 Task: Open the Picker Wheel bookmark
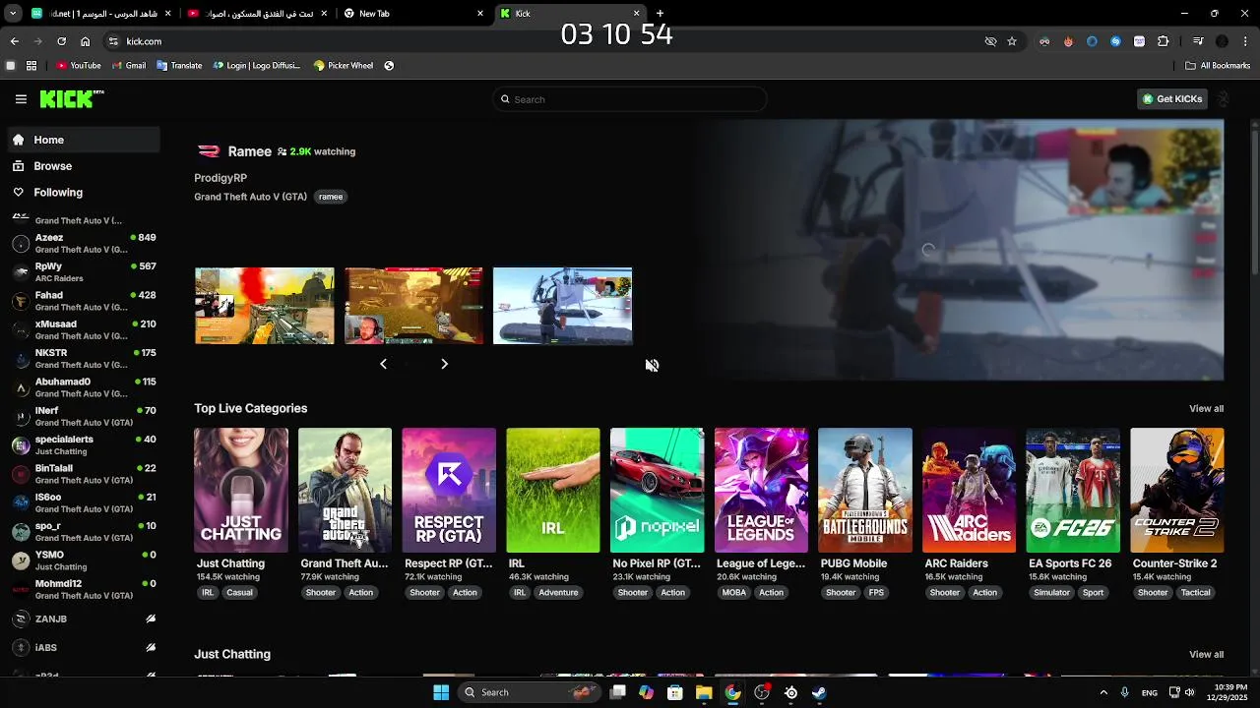click(x=344, y=66)
